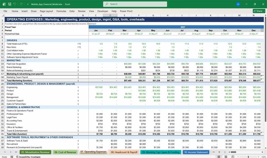
Task: Click vertical scrollbar up arrow
Action: click(266, 15)
